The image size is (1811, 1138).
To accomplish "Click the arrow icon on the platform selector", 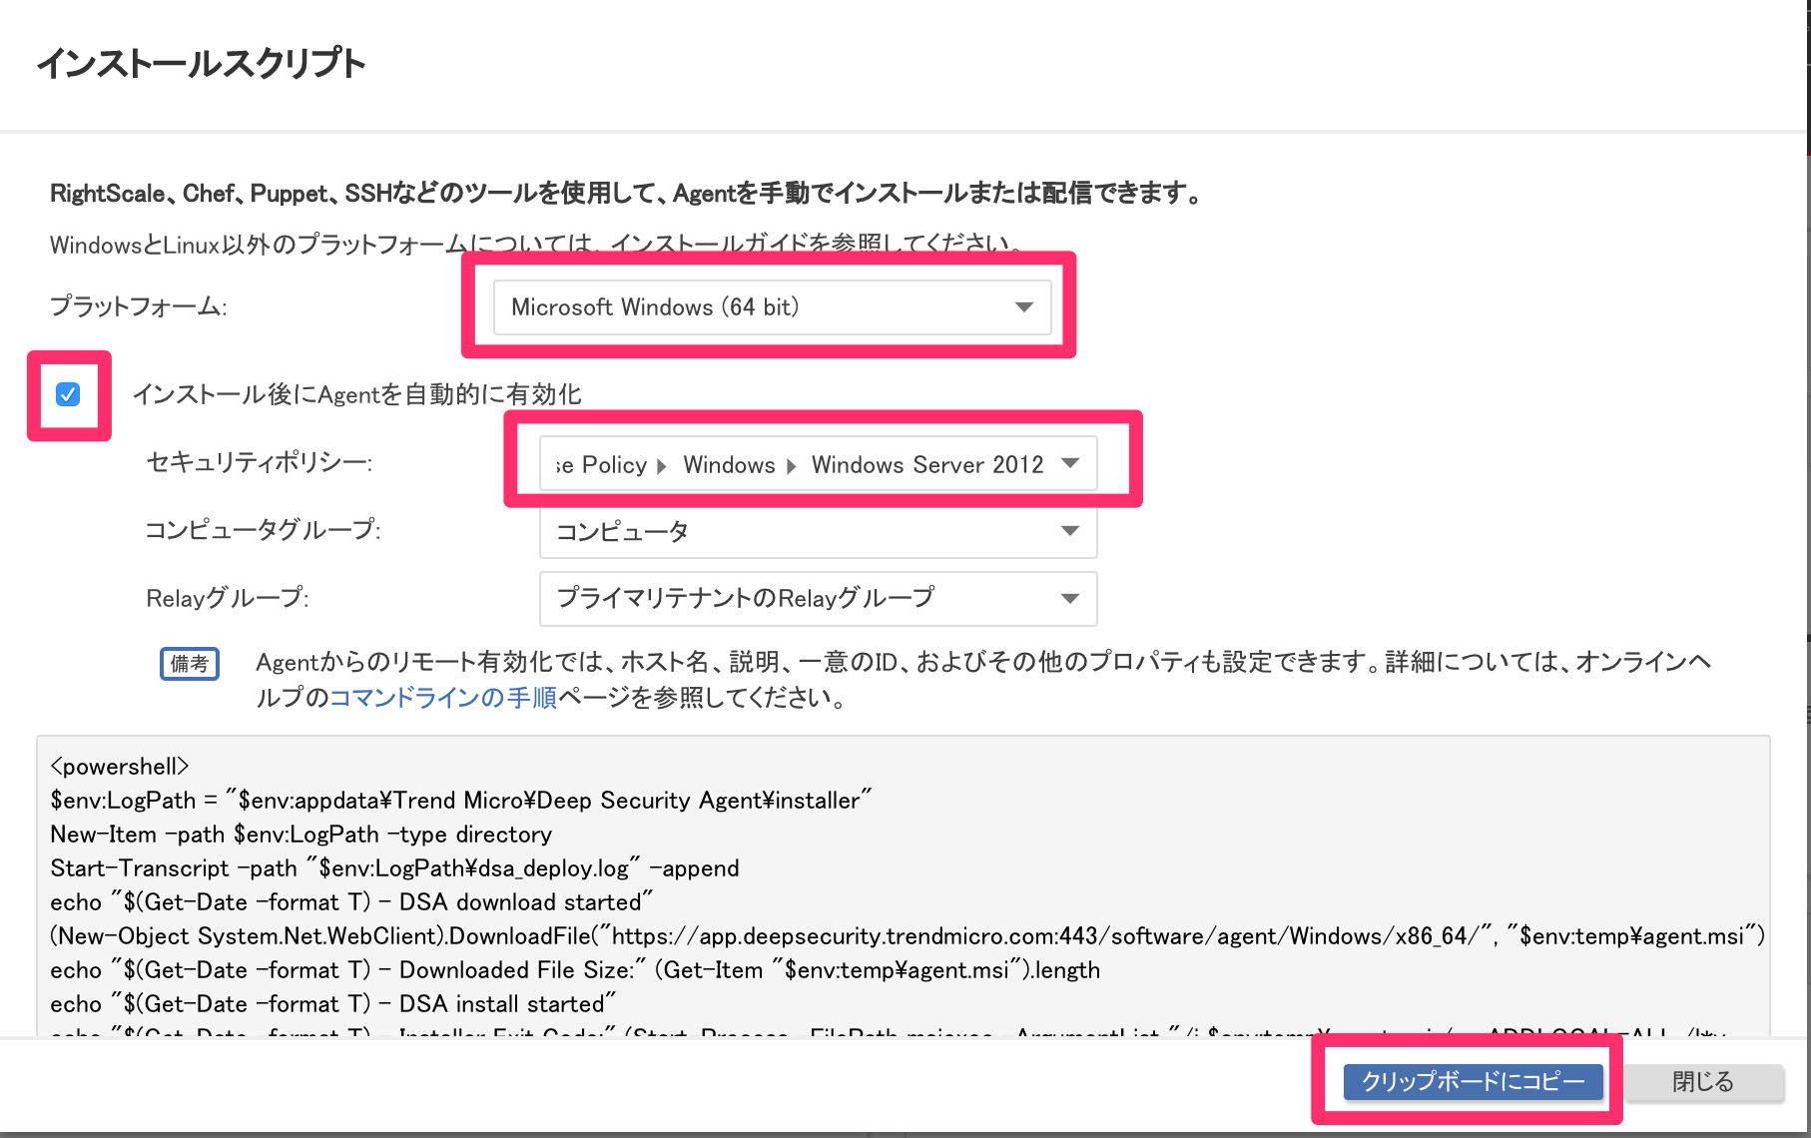I will point(1023,306).
